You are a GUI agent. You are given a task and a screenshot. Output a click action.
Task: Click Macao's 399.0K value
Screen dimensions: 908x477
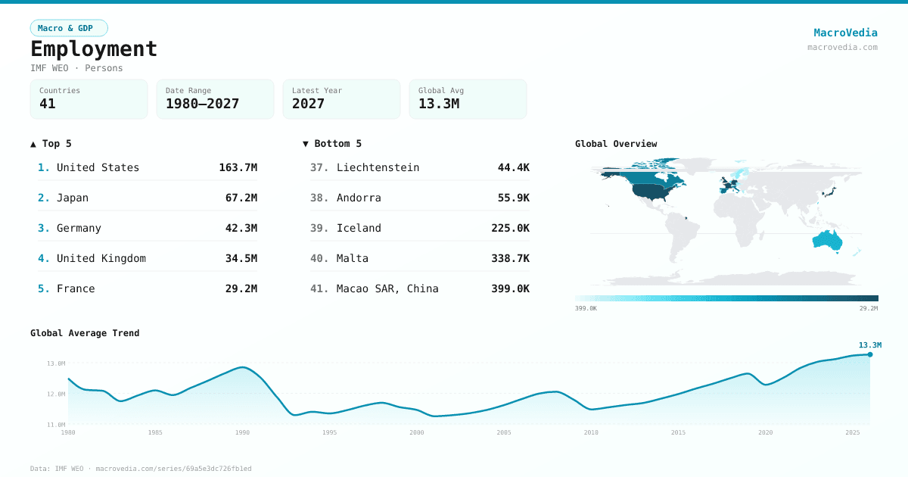(510, 288)
